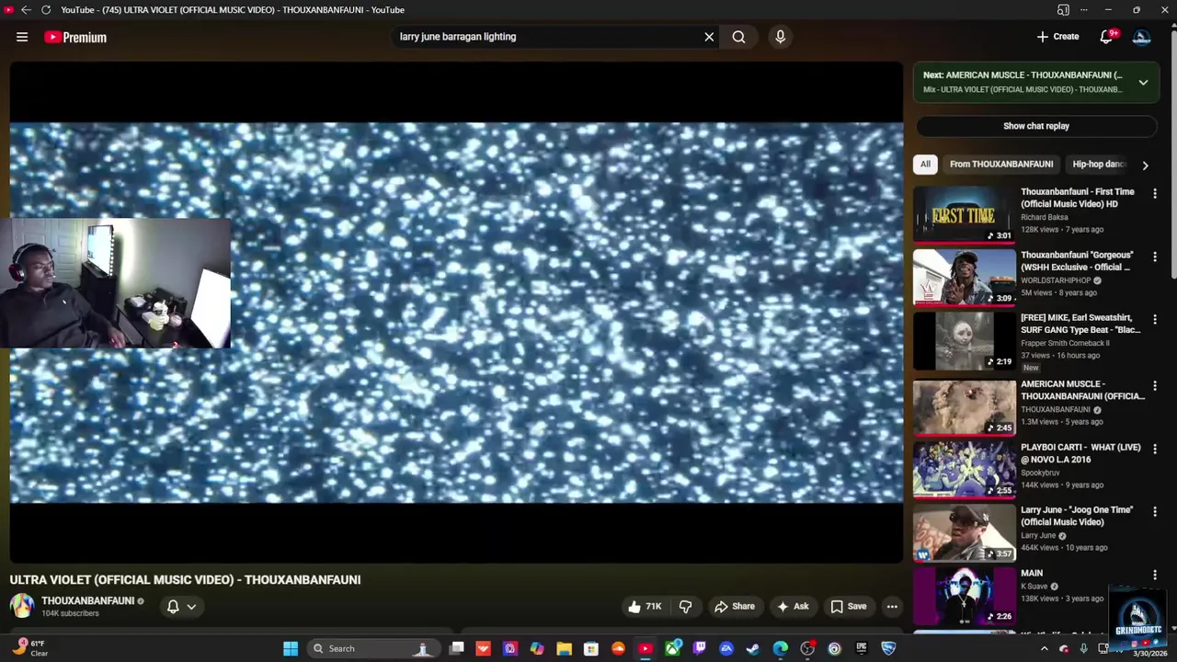
Task: Share the video
Action: [x=735, y=606]
